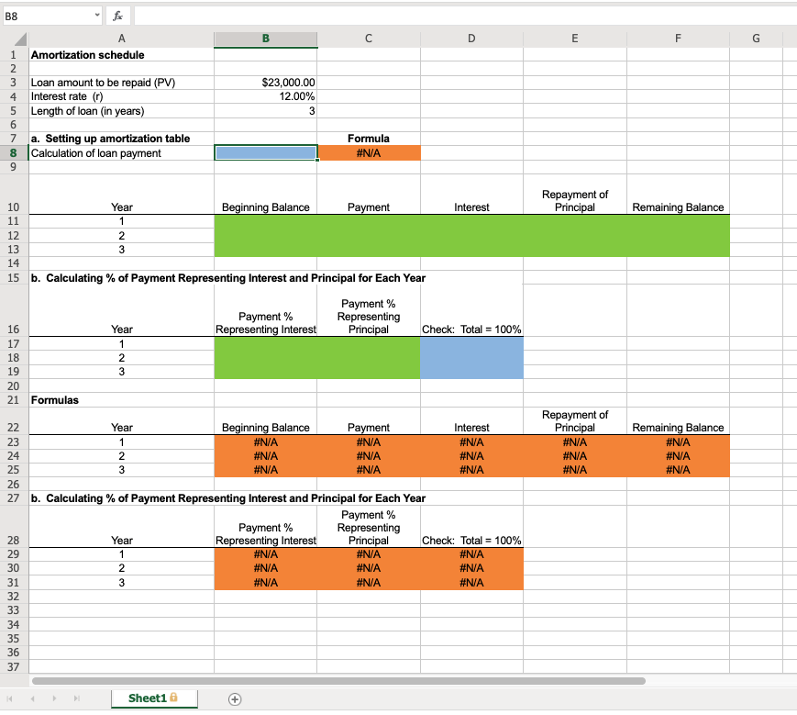Select column C header
The width and height of the screenshot is (797, 715).
(x=369, y=39)
